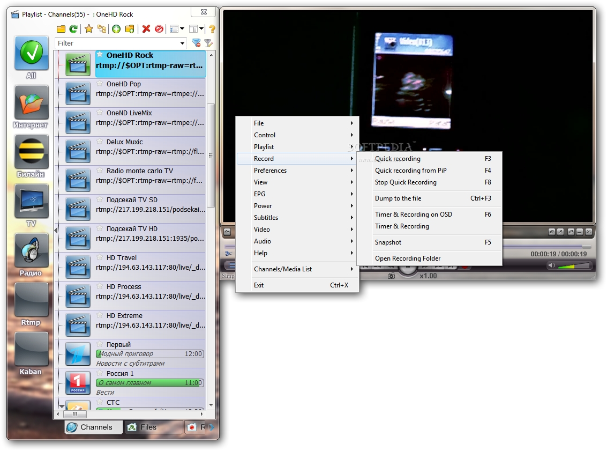Add a new channel with the green plus icon
Image resolution: width=607 pixels, height=451 pixels.
[116, 28]
